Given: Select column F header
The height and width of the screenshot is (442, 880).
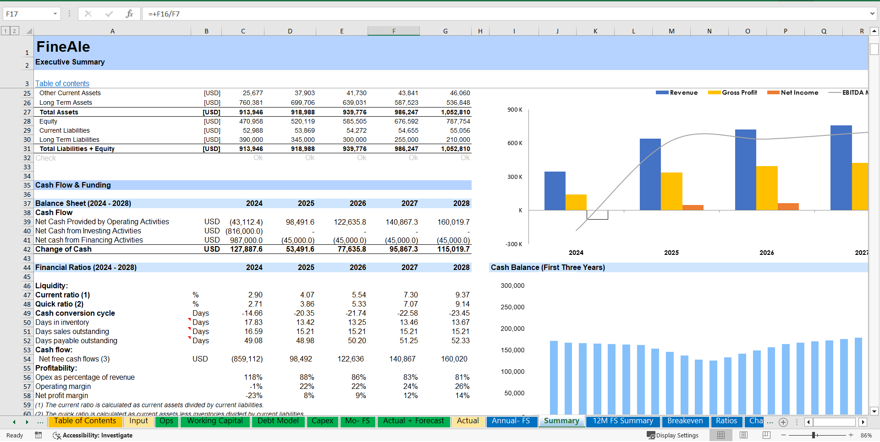Looking at the screenshot, I should pyautogui.click(x=393, y=31).
